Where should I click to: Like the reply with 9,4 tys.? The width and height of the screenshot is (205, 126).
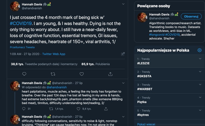[78, 109]
